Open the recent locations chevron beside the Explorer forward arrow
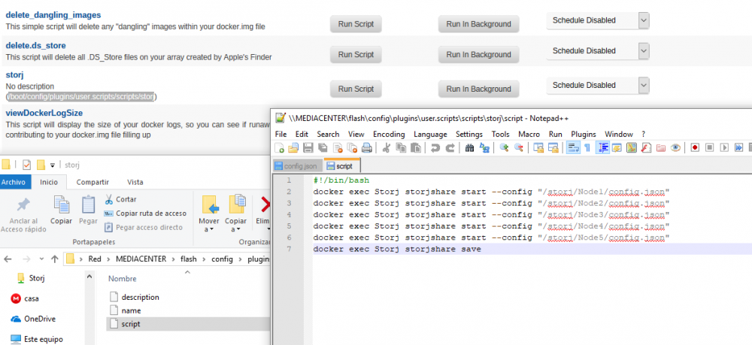 pos(41,259)
